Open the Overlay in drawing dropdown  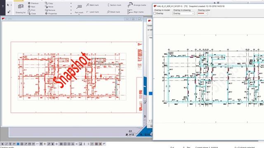click(183, 14)
